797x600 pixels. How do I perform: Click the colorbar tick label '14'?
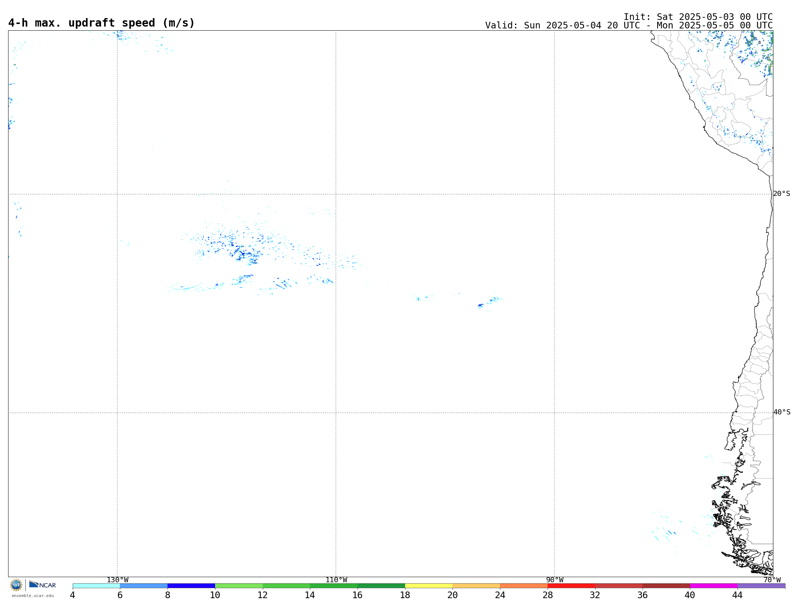pyautogui.click(x=310, y=595)
